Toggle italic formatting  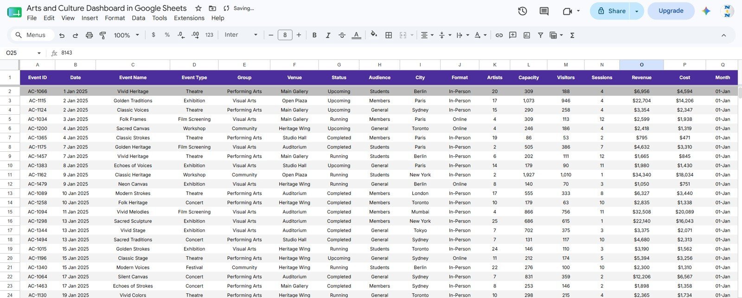(x=328, y=35)
